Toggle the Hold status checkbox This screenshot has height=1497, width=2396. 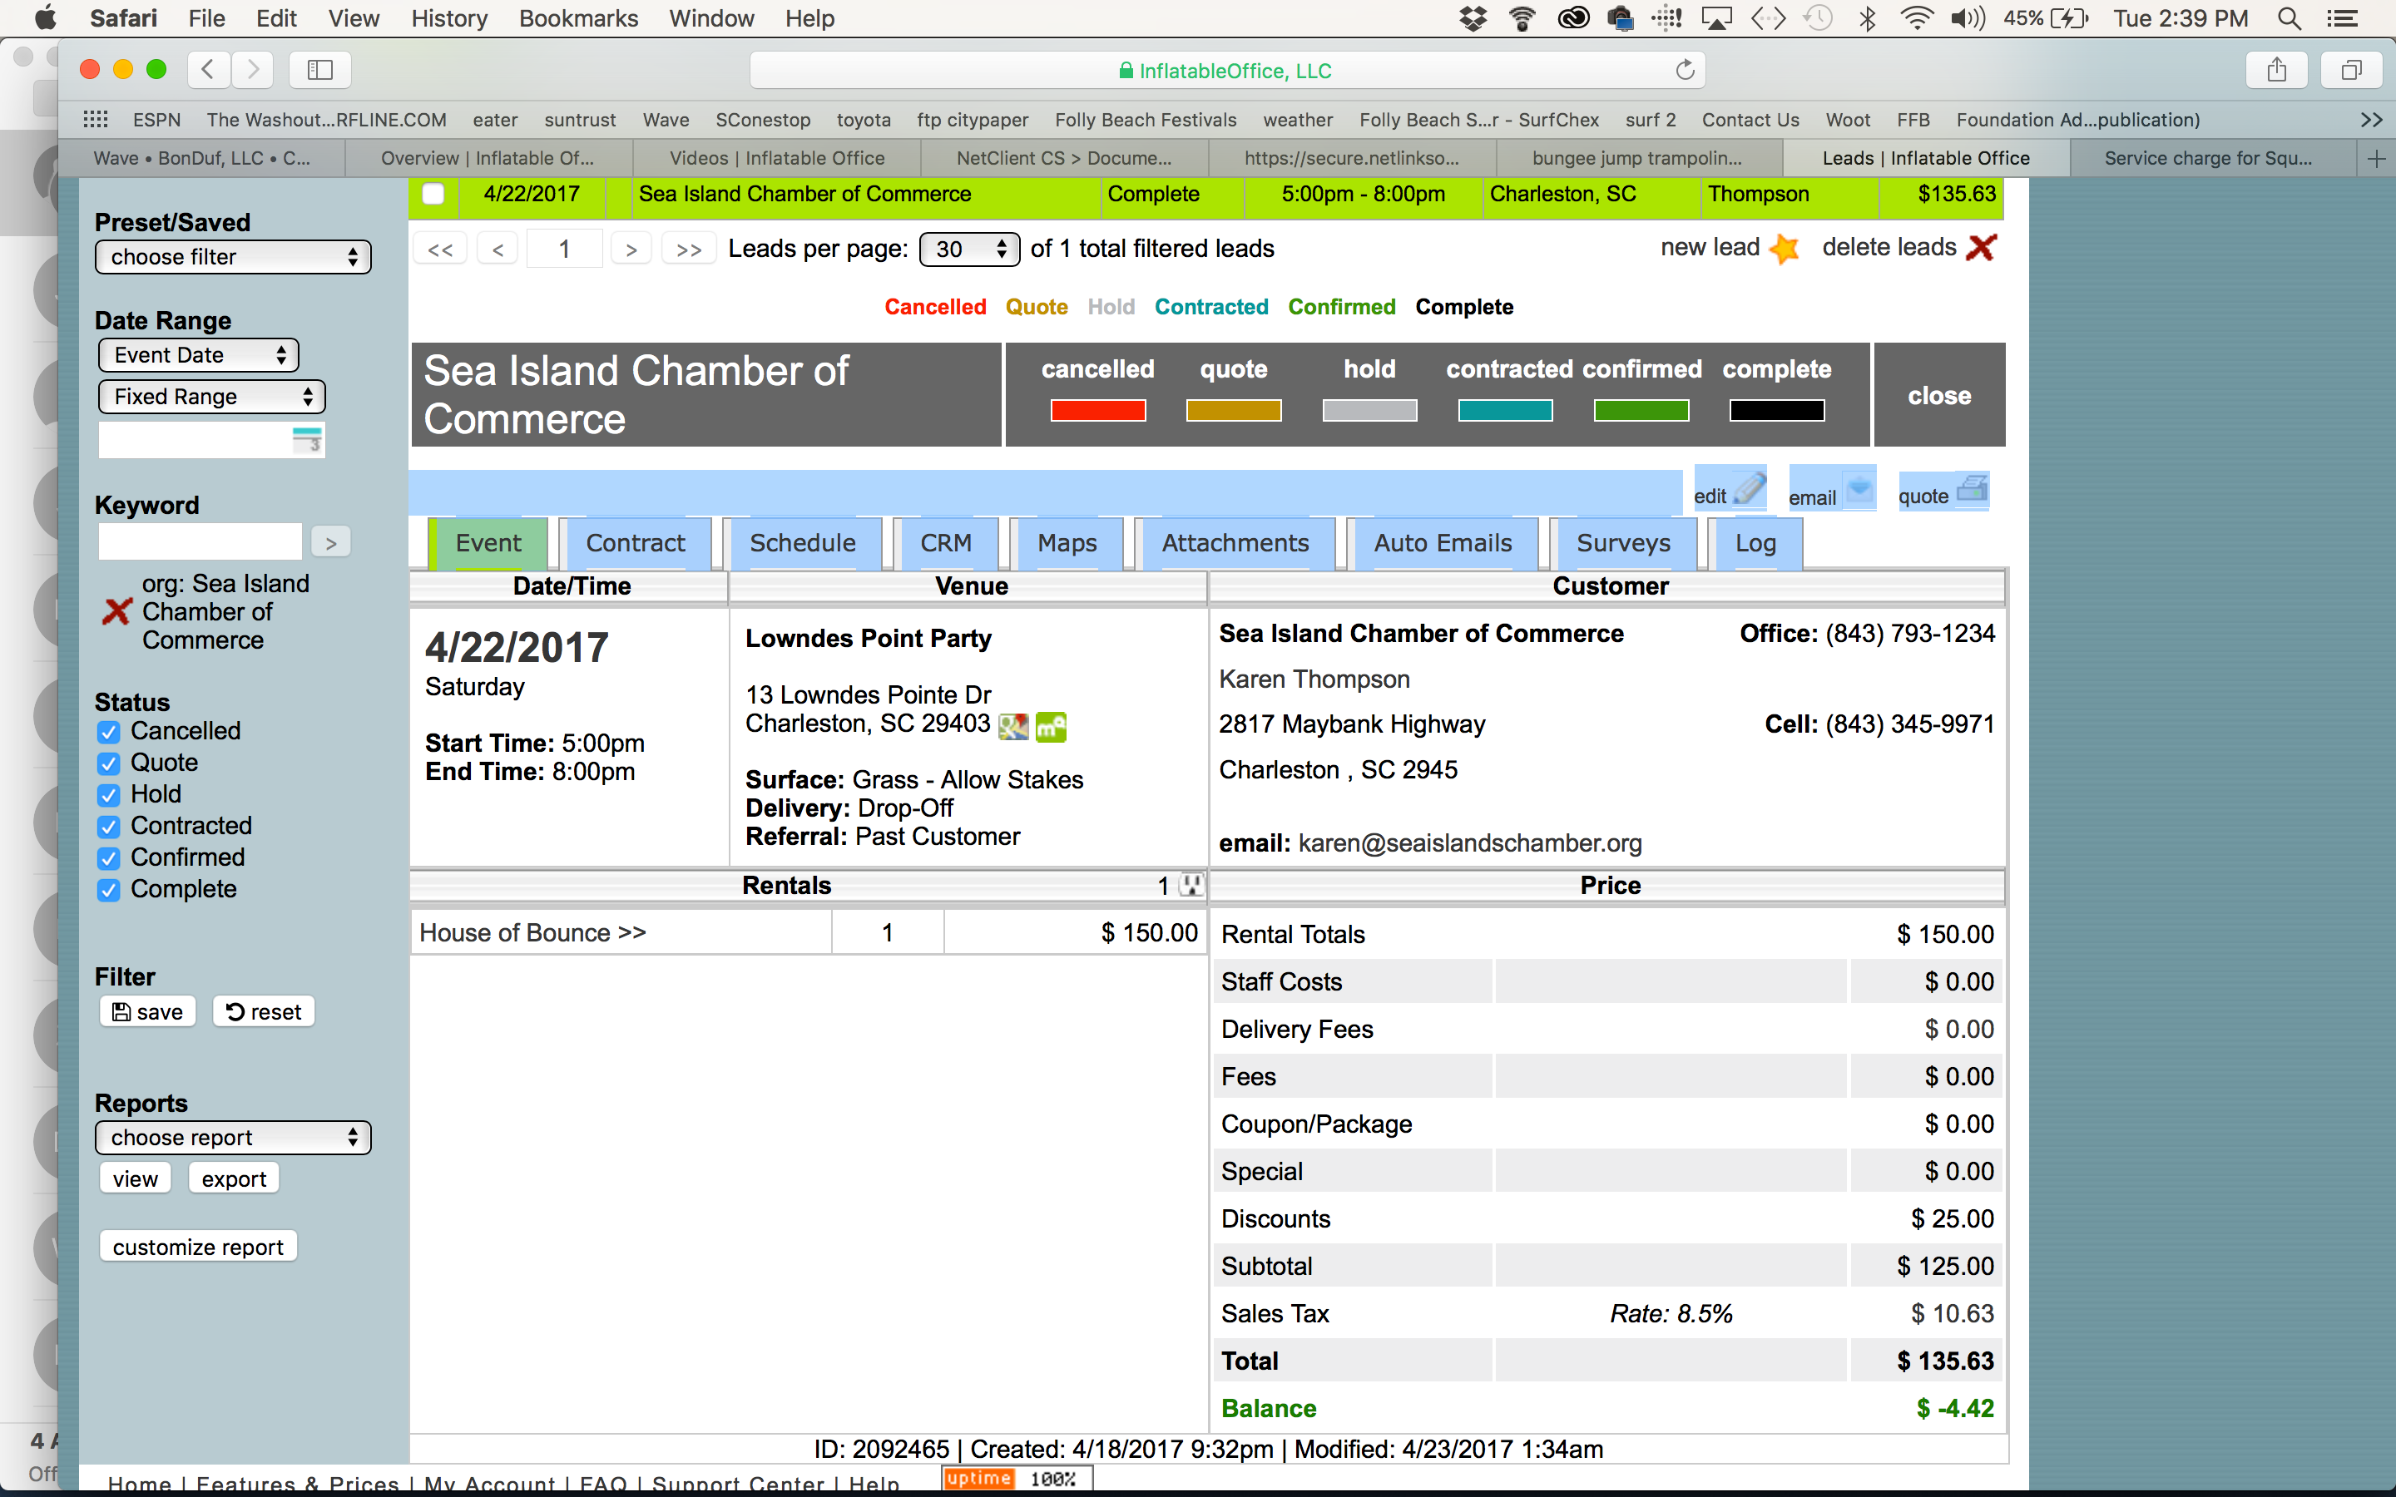[x=109, y=795]
